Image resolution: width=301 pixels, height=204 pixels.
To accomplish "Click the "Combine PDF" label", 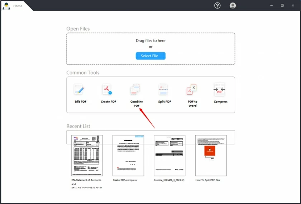I will [x=137, y=104].
